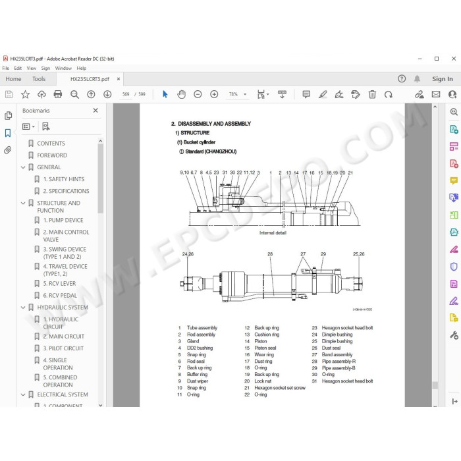Print the document with printer icon
461x461 pixels.
point(58,94)
